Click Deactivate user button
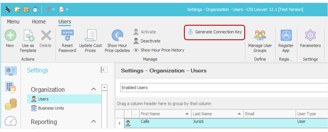Viewport: 328px width, 132px height. [147, 41]
